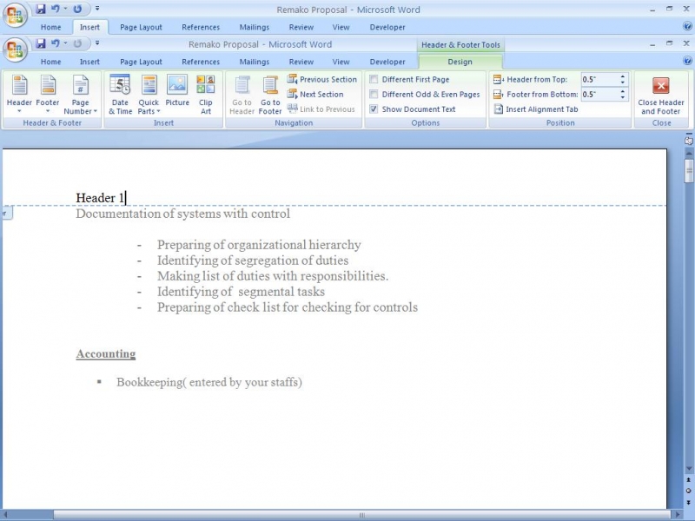Toggle Different Odd & Even Pages
The image size is (695, 521).
click(x=374, y=95)
